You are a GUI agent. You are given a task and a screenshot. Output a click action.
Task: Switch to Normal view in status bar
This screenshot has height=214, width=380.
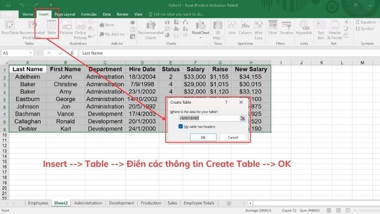point(329,210)
